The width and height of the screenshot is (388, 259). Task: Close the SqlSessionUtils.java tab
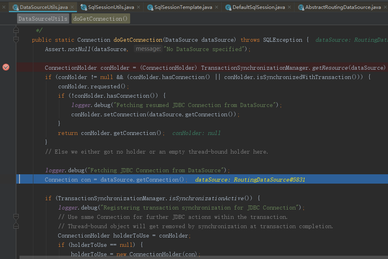point(139,7)
